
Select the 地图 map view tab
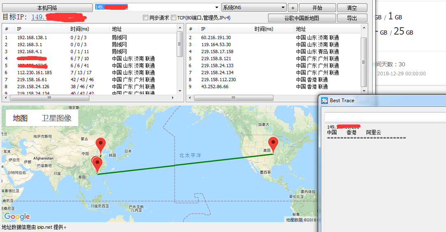point(20,118)
